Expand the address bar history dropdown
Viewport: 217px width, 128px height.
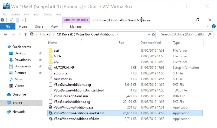click(148, 34)
